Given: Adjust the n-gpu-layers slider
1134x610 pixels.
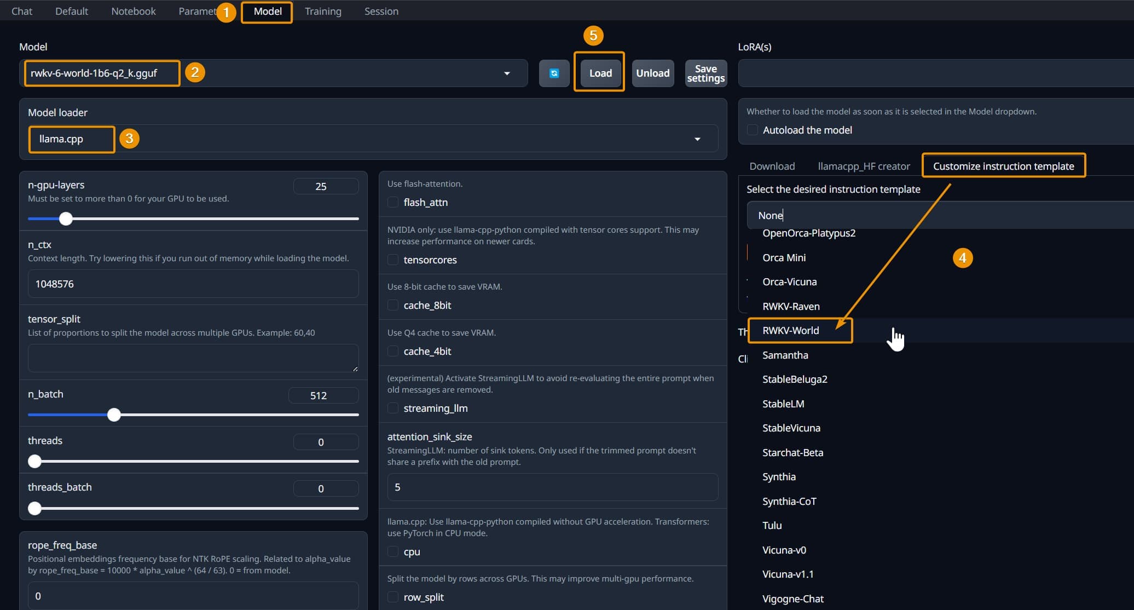Looking at the screenshot, I should click(x=66, y=218).
